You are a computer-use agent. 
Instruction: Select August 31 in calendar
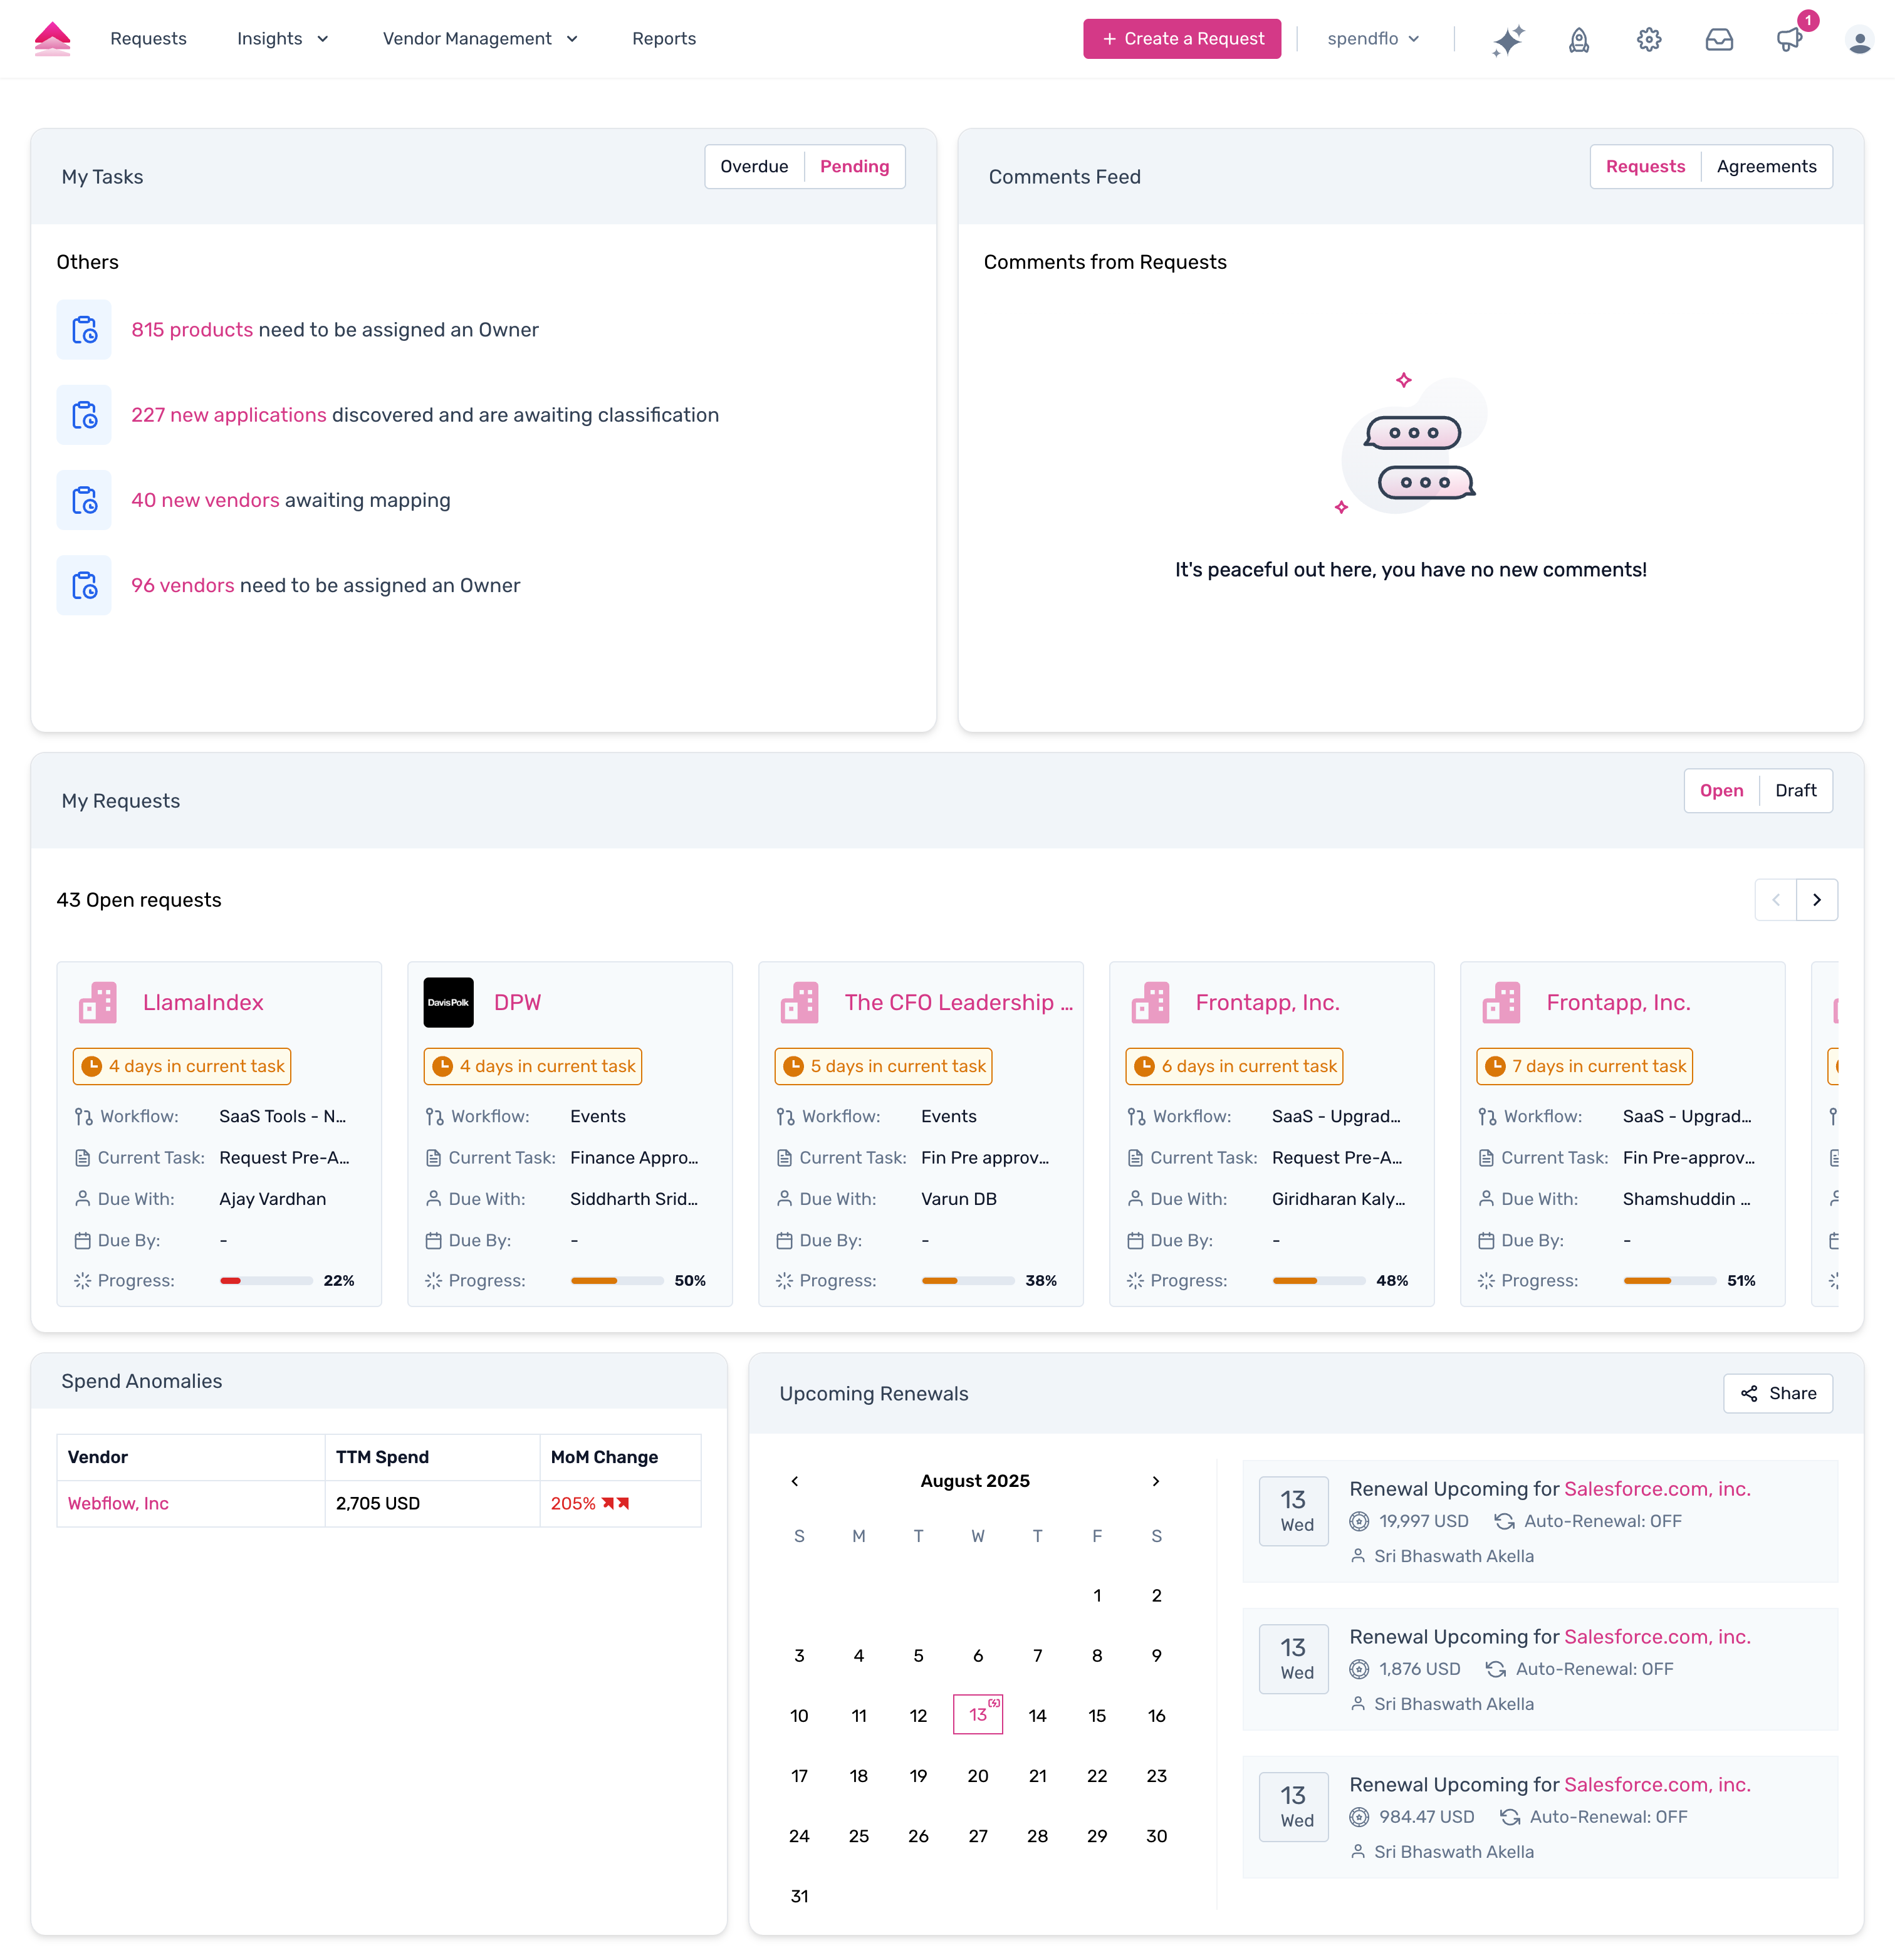pyautogui.click(x=800, y=1896)
